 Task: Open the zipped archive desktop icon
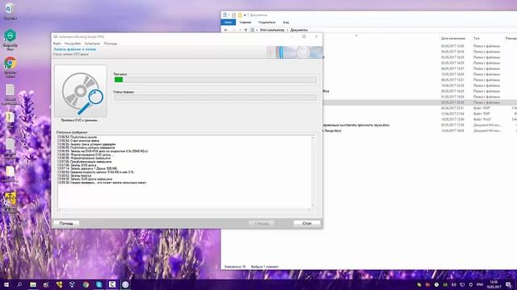click(x=10, y=120)
